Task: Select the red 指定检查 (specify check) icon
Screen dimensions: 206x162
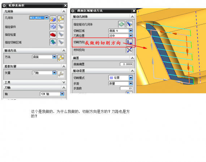Action: click(x=53, y=35)
